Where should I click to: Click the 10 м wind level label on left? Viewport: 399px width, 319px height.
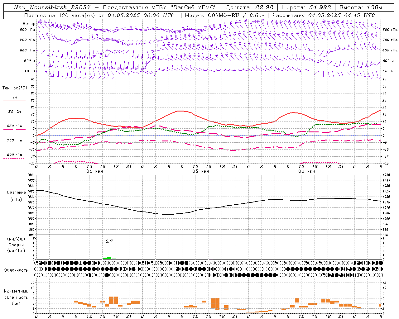(30, 71)
